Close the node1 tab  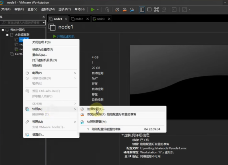click(x=66, y=19)
